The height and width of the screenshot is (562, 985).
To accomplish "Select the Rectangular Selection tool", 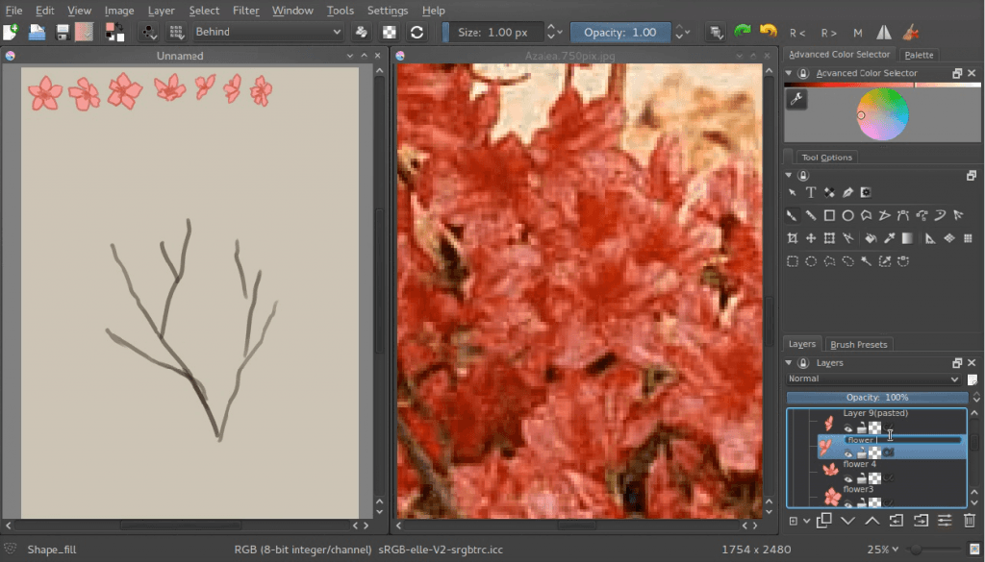I will pos(794,261).
